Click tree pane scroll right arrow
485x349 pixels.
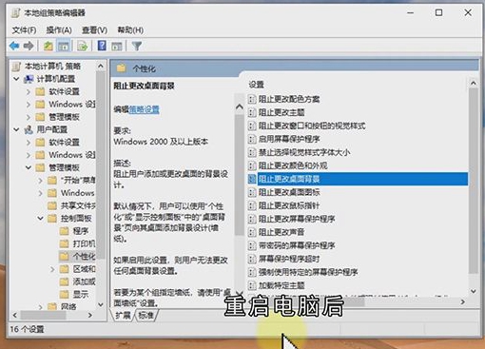point(90,315)
